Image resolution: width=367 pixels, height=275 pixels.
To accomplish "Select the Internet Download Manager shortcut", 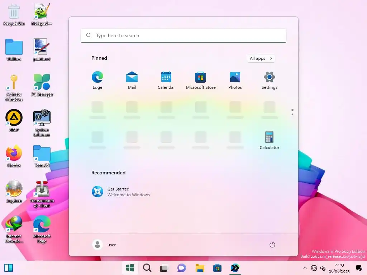I will point(14,230).
